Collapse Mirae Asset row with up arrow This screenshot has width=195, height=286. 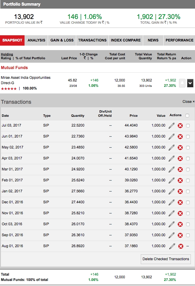[182, 84]
